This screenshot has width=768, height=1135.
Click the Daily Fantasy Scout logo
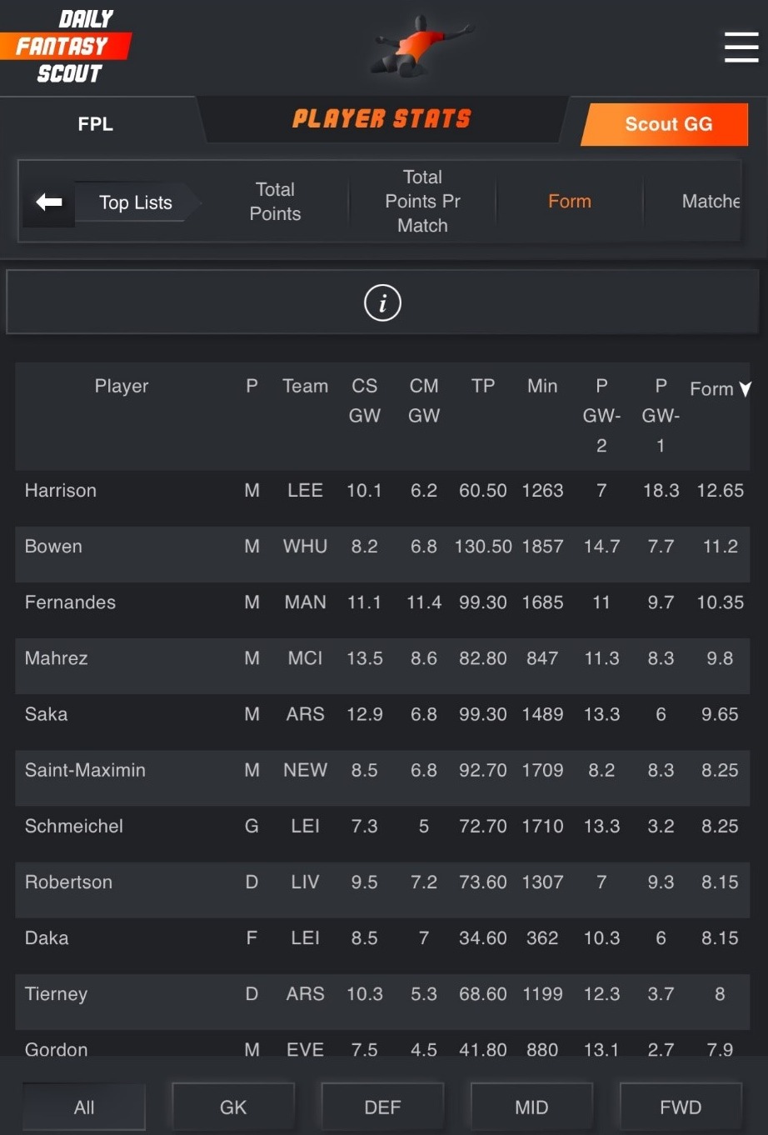[67, 47]
